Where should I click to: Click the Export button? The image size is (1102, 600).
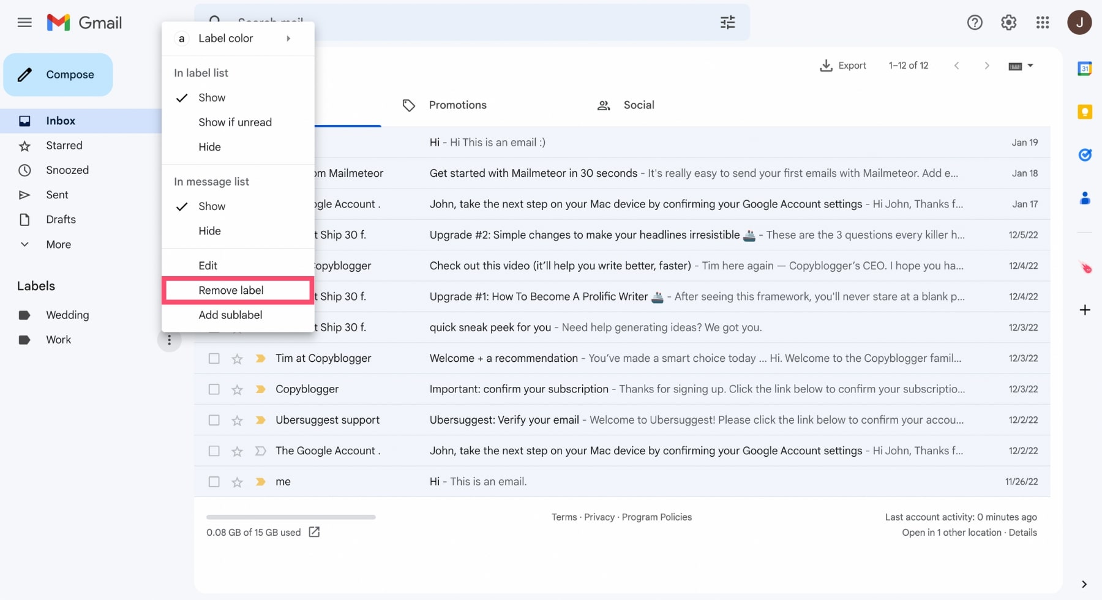843,66
